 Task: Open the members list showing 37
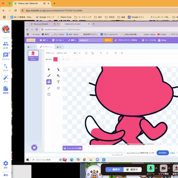click(x=6, y=45)
